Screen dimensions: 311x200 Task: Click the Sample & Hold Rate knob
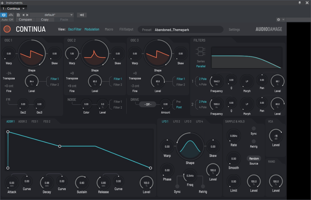234,136
